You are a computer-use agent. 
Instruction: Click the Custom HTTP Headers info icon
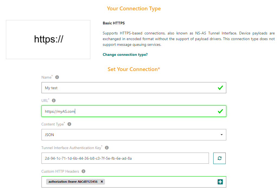[83, 171]
